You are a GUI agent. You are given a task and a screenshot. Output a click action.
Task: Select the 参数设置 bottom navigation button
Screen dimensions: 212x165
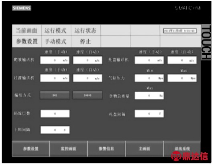click(31, 149)
